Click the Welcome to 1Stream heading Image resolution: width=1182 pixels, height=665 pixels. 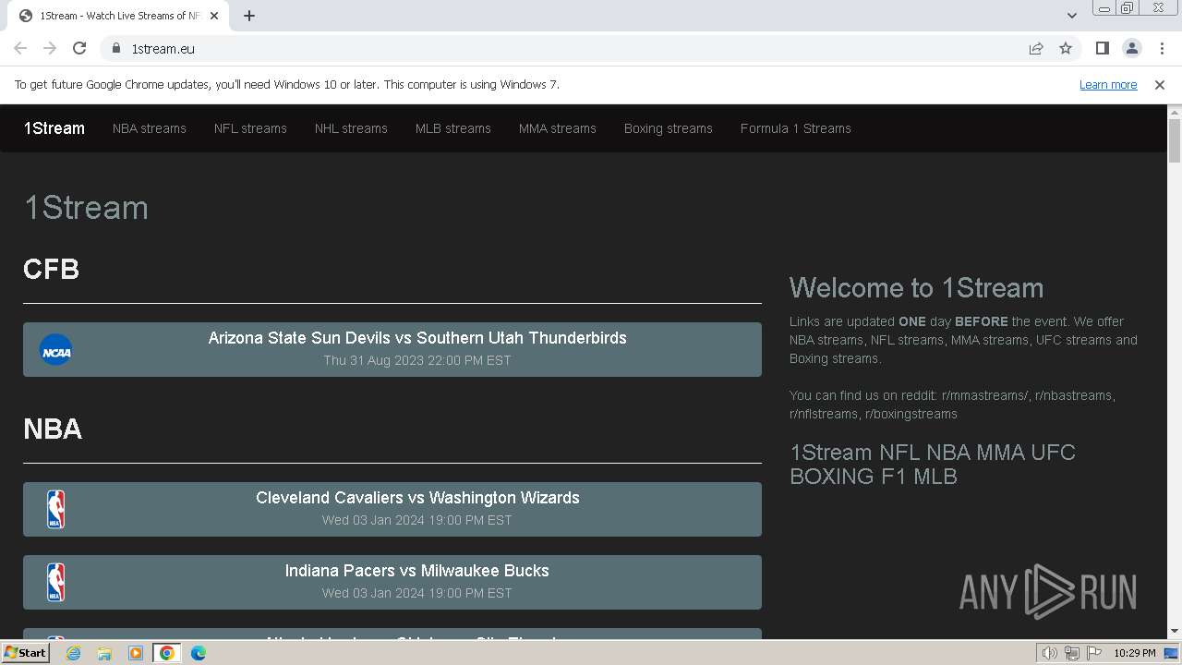pyautogui.click(x=916, y=287)
